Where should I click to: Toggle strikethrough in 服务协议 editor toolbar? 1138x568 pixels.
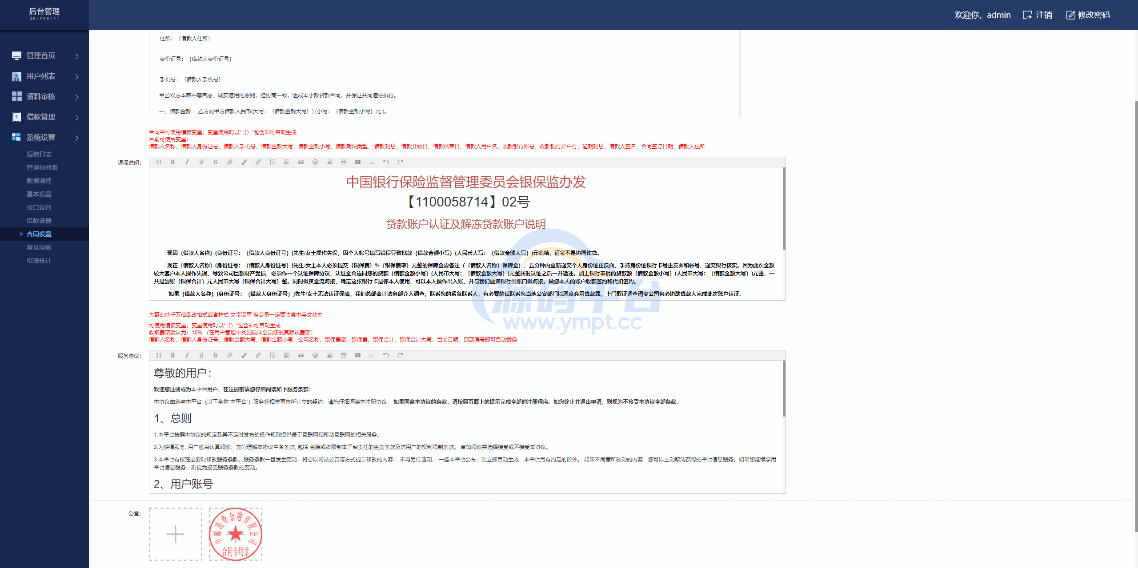point(216,355)
